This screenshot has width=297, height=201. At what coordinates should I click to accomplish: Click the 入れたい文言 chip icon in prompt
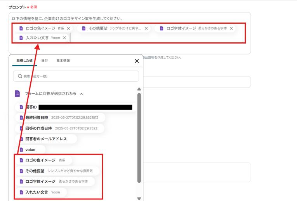[x=21, y=38]
